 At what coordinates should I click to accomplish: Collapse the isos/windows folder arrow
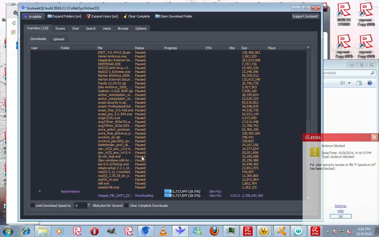[39, 191]
